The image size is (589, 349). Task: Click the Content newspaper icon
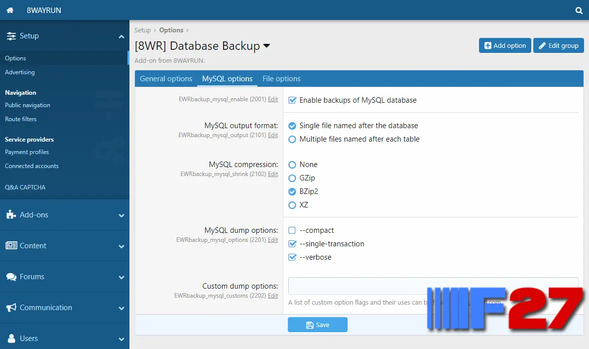11,246
